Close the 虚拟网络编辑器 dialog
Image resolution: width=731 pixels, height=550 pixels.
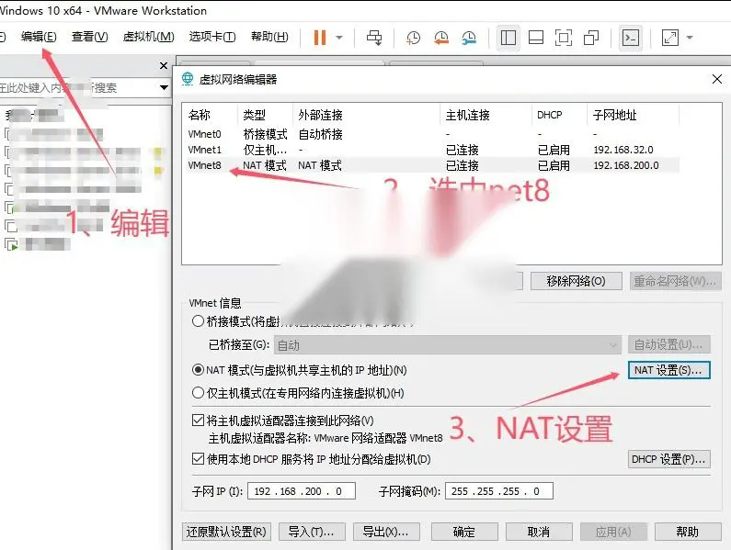click(717, 79)
